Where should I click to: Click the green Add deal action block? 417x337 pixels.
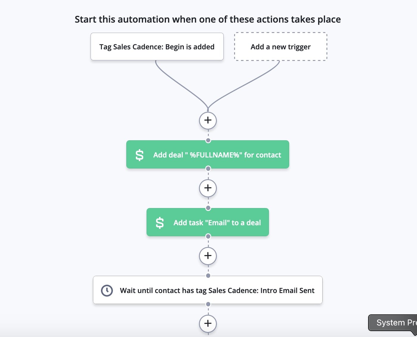pyautogui.click(x=208, y=154)
